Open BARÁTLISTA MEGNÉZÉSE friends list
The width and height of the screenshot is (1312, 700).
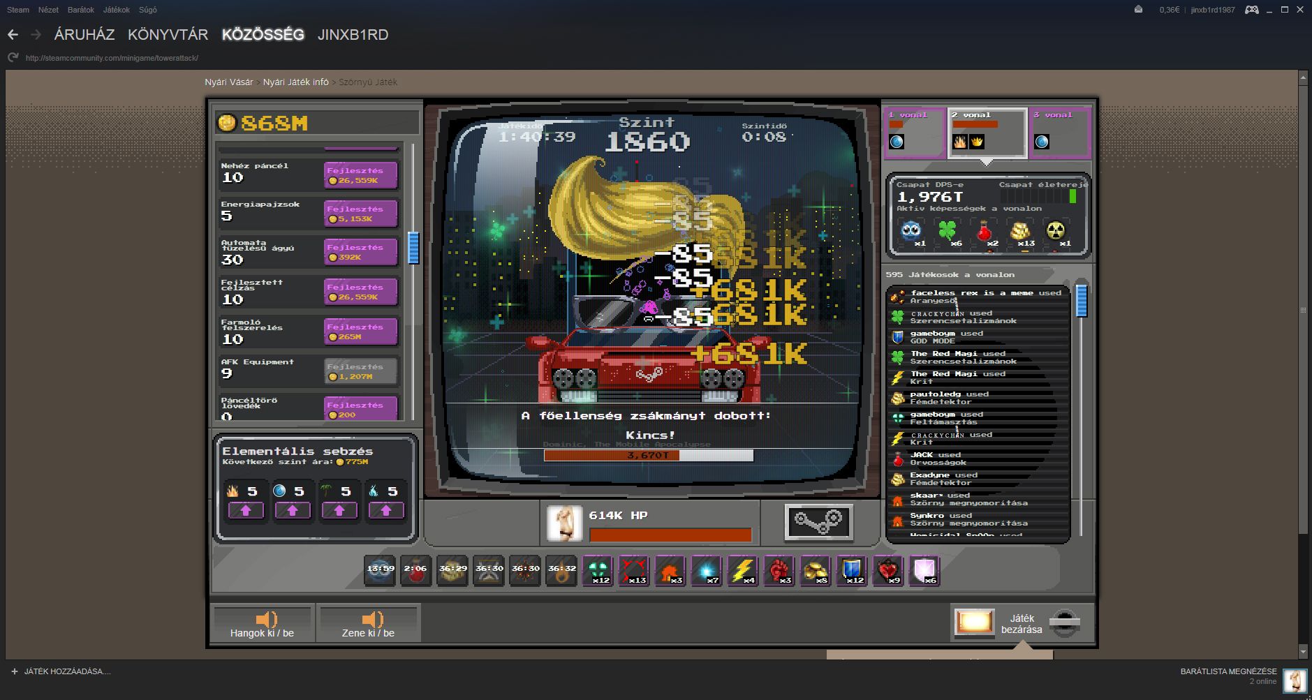pyautogui.click(x=1228, y=671)
